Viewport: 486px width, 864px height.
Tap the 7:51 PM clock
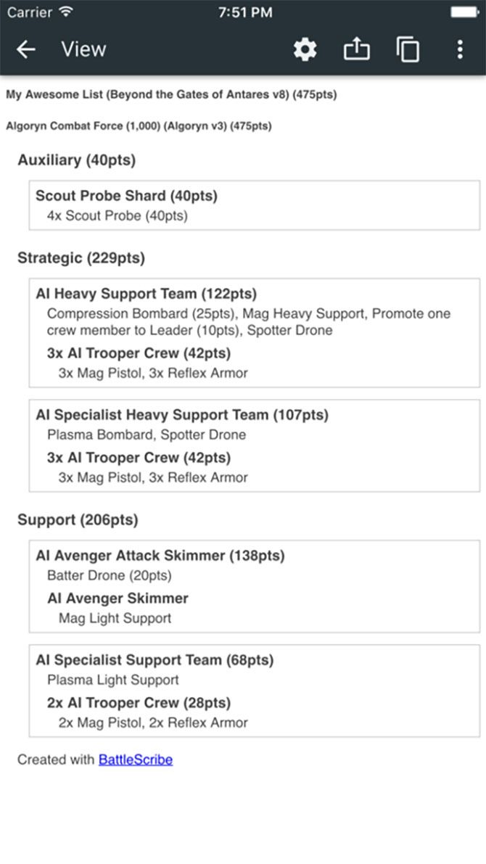point(244,12)
